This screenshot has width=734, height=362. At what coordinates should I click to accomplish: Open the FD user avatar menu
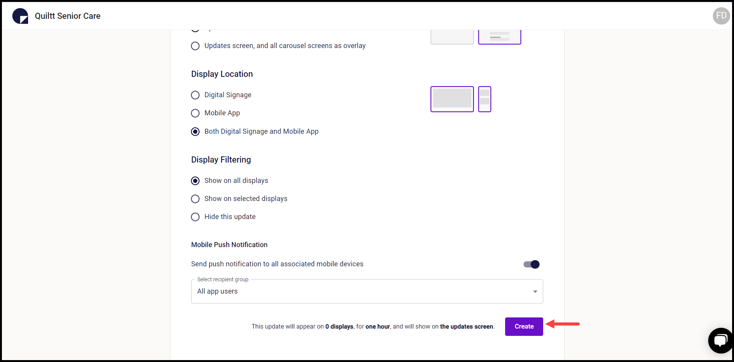pos(721,16)
